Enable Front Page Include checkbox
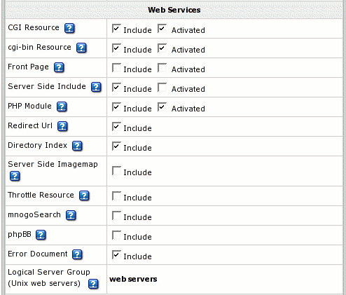Screen dimensions: 346x295 (x=116, y=68)
